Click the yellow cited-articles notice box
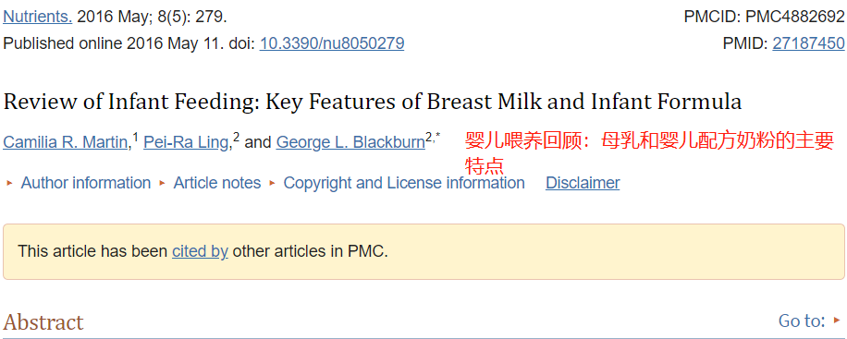Image resolution: width=847 pixels, height=339 pixels. 423,251
